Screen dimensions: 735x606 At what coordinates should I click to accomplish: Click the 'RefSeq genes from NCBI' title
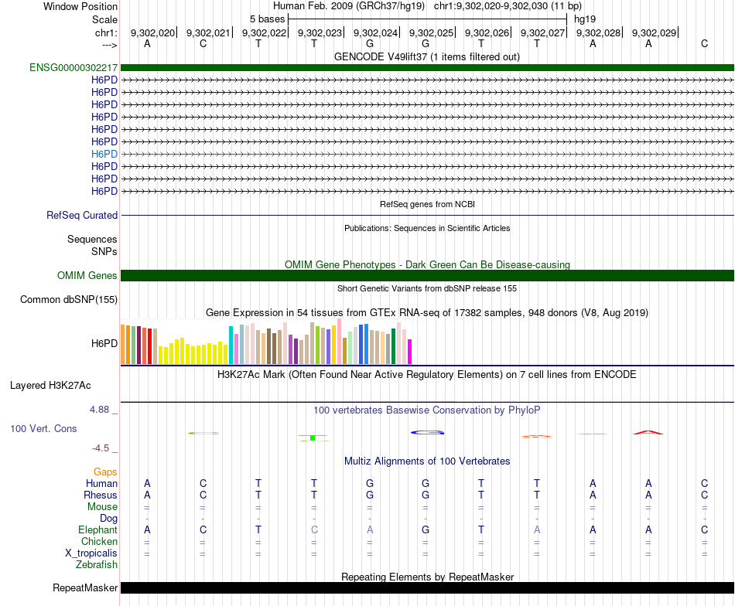click(x=427, y=204)
